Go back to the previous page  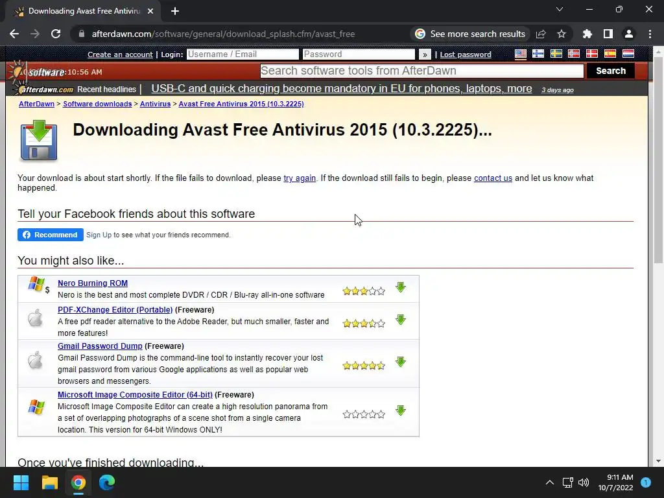pyautogui.click(x=14, y=34)
